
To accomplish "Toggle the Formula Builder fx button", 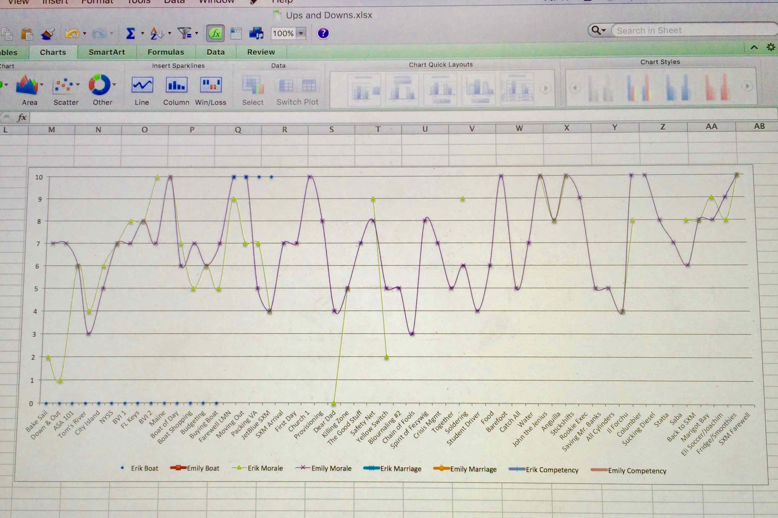I will click(215, 33).
